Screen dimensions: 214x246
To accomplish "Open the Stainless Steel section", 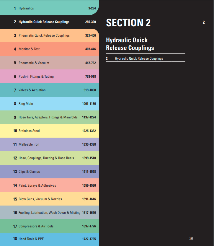I will [x=29, y=131].
